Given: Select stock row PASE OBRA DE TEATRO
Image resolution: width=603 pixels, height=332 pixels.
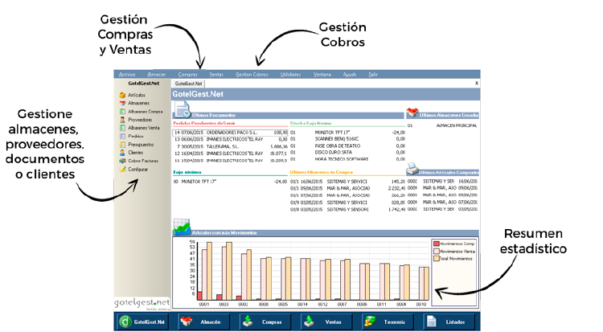Looking at the screenshot, I should coord(347,146).
